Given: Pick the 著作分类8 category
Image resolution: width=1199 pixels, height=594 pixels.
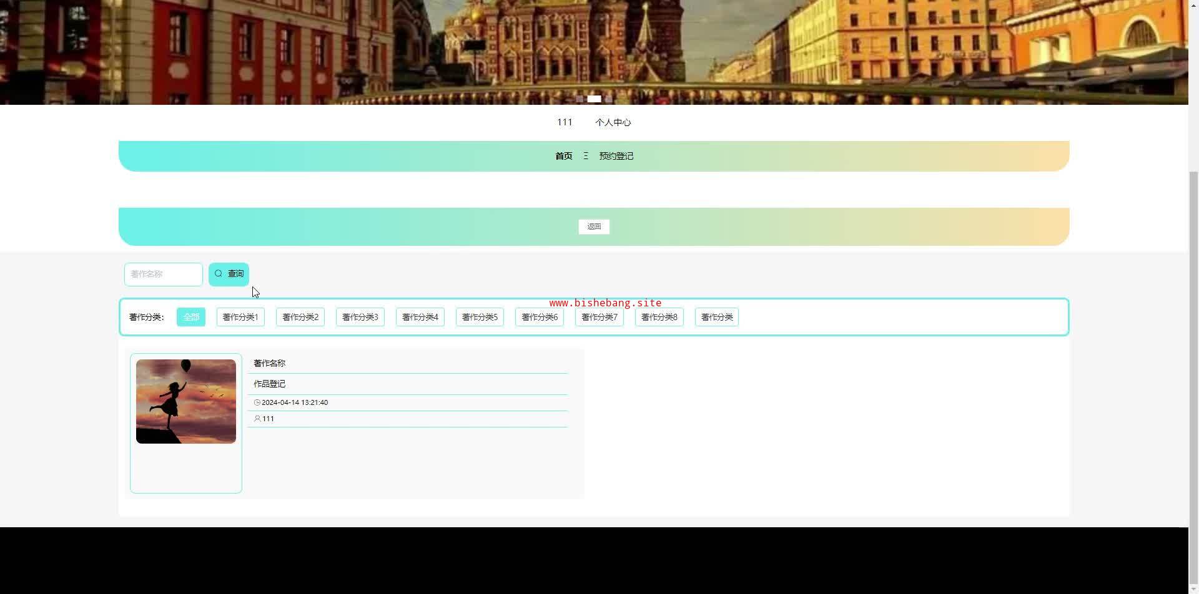Looking at the screenshot, I should [x=659, y=317].
